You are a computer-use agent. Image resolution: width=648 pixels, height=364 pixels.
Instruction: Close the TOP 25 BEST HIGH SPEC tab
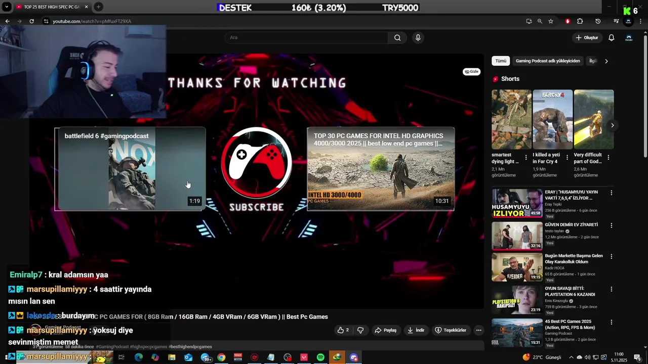click(86, 7)
